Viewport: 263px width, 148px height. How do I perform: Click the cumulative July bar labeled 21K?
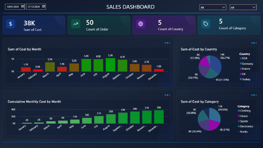pos(99,120)
